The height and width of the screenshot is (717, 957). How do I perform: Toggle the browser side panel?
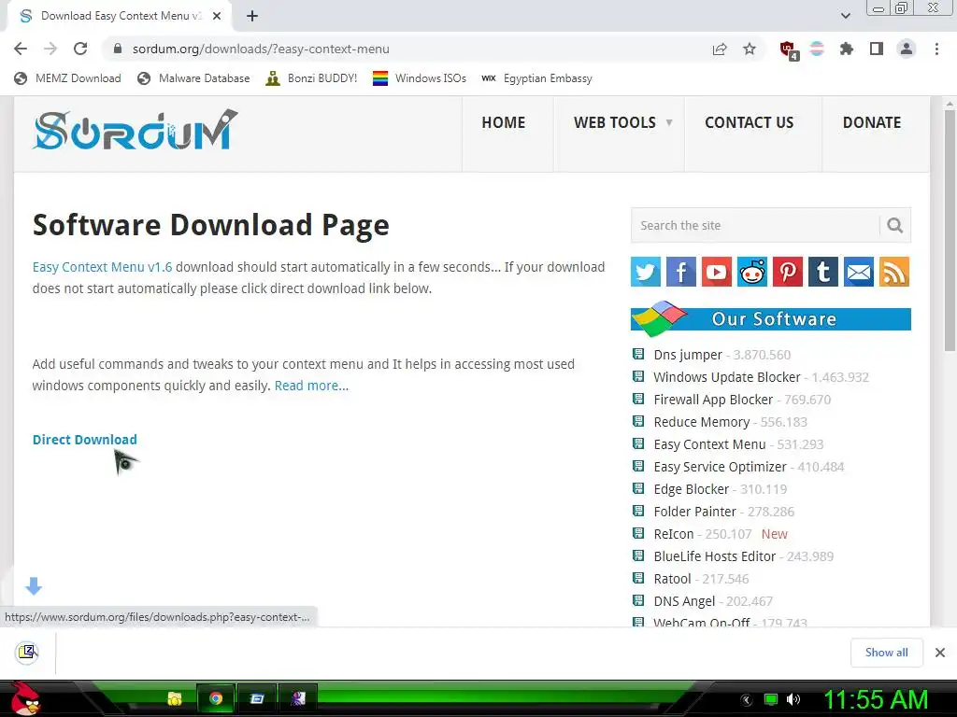tap(877, 49)
